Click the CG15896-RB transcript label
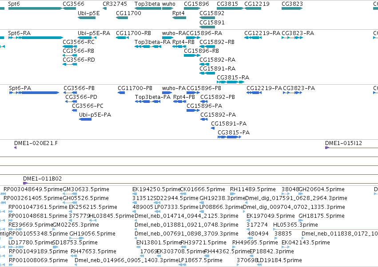The height and width of the screenshot is (267, 378). click(201, 51)
